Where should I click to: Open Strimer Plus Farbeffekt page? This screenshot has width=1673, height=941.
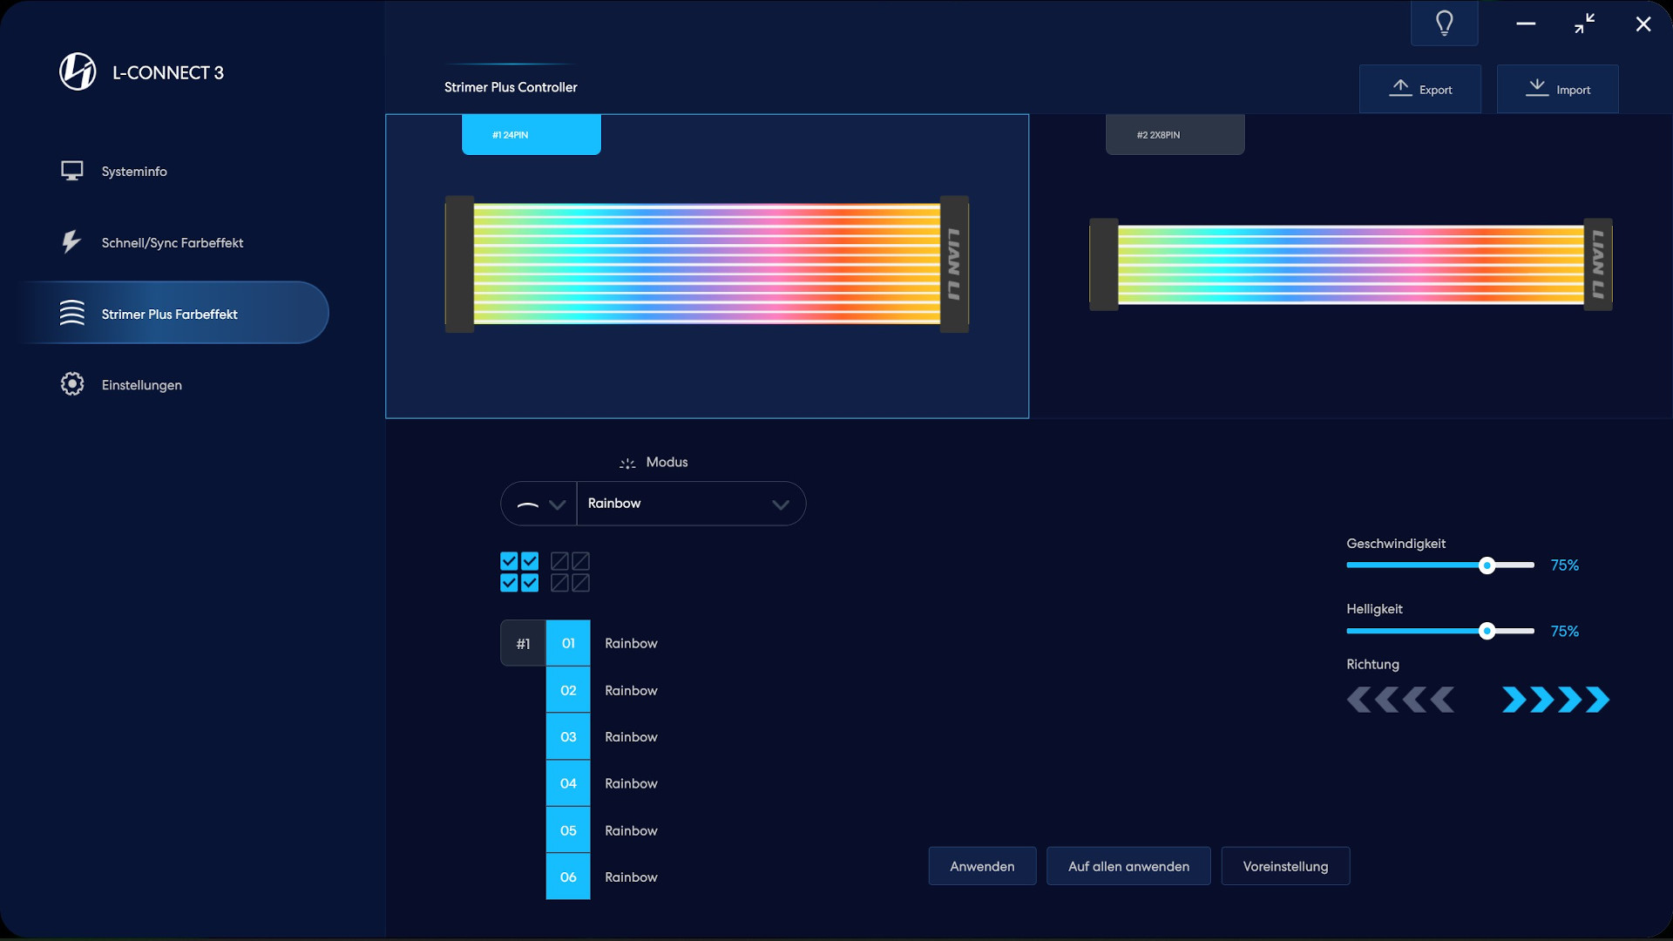[173, 313]
